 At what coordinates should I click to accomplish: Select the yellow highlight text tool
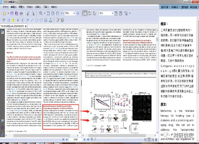(13, 20)
